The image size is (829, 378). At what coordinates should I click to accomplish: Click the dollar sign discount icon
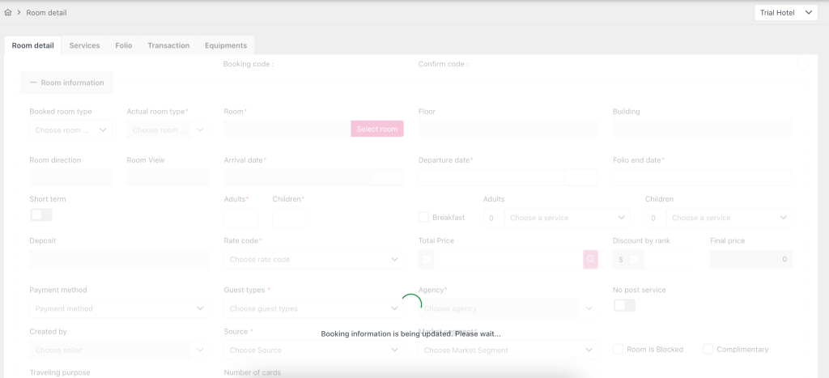pos(620,260)
